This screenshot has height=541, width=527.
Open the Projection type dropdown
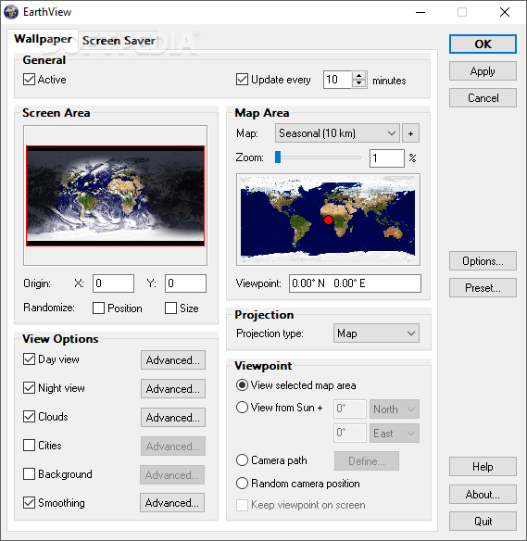(x=376, y=333)
